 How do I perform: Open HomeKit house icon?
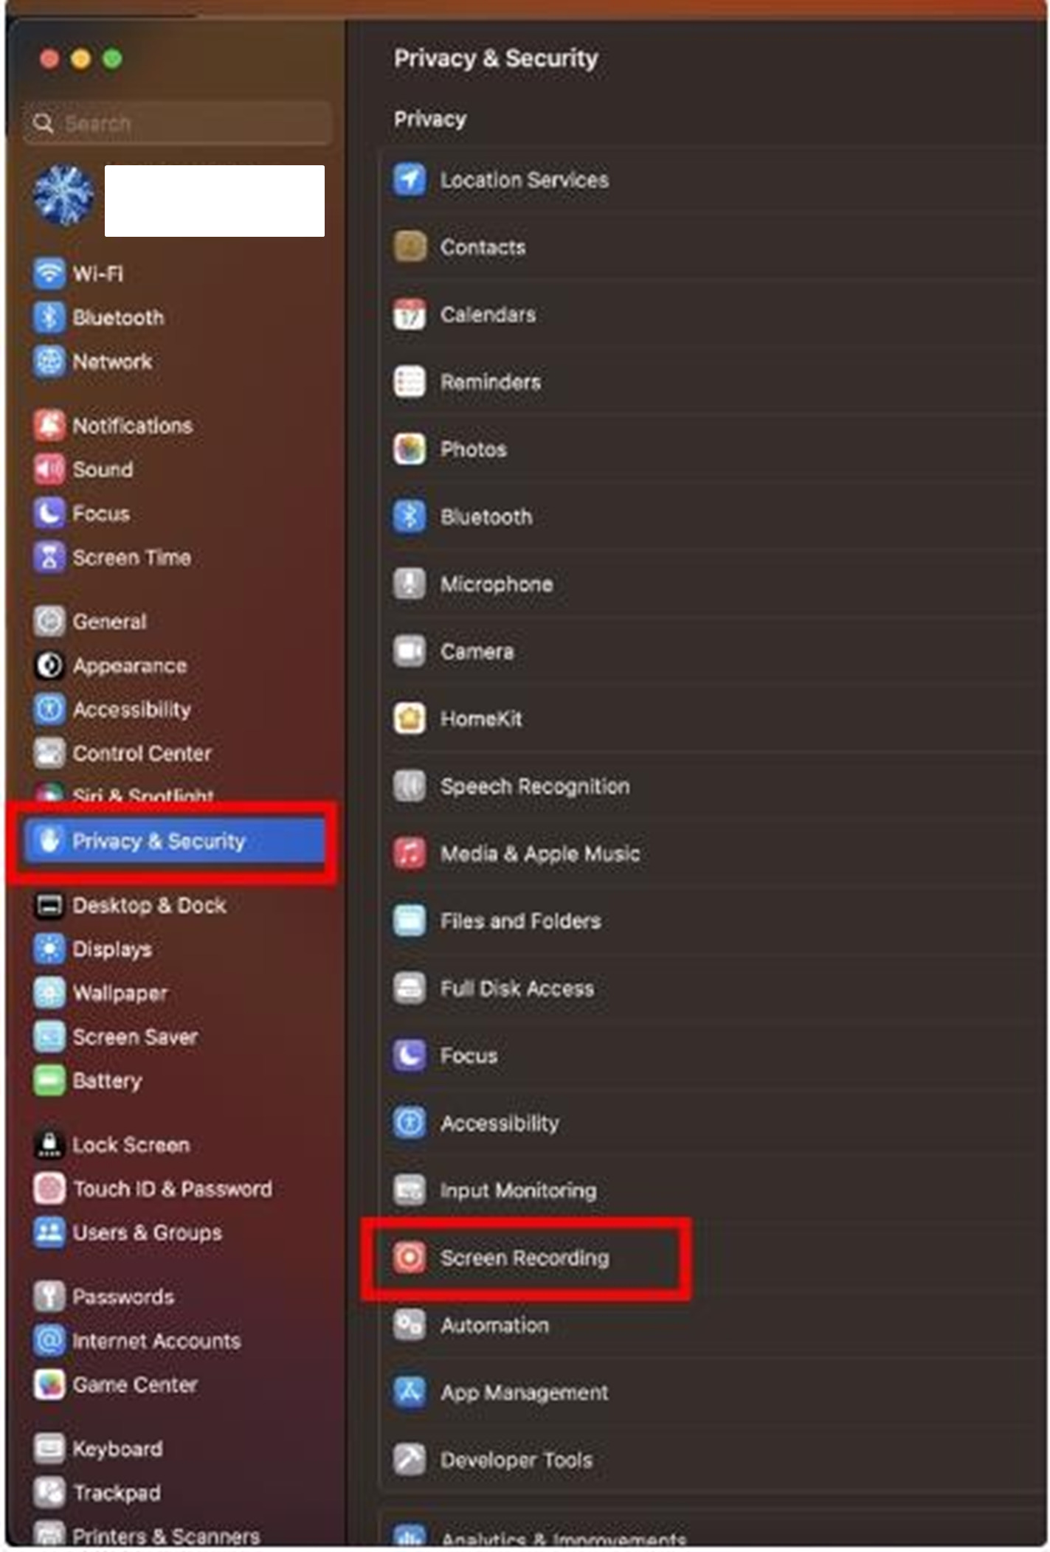click(x=409, y=718)
